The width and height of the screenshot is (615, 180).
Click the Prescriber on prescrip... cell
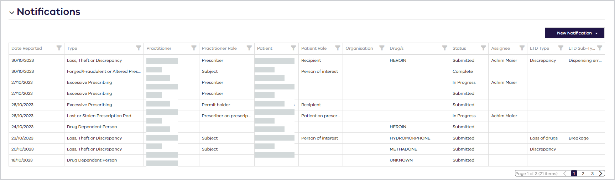tap(226, 116)
